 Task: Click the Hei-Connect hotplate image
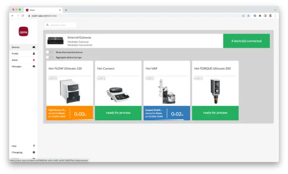pyautogui.click(x=118, y=94)
